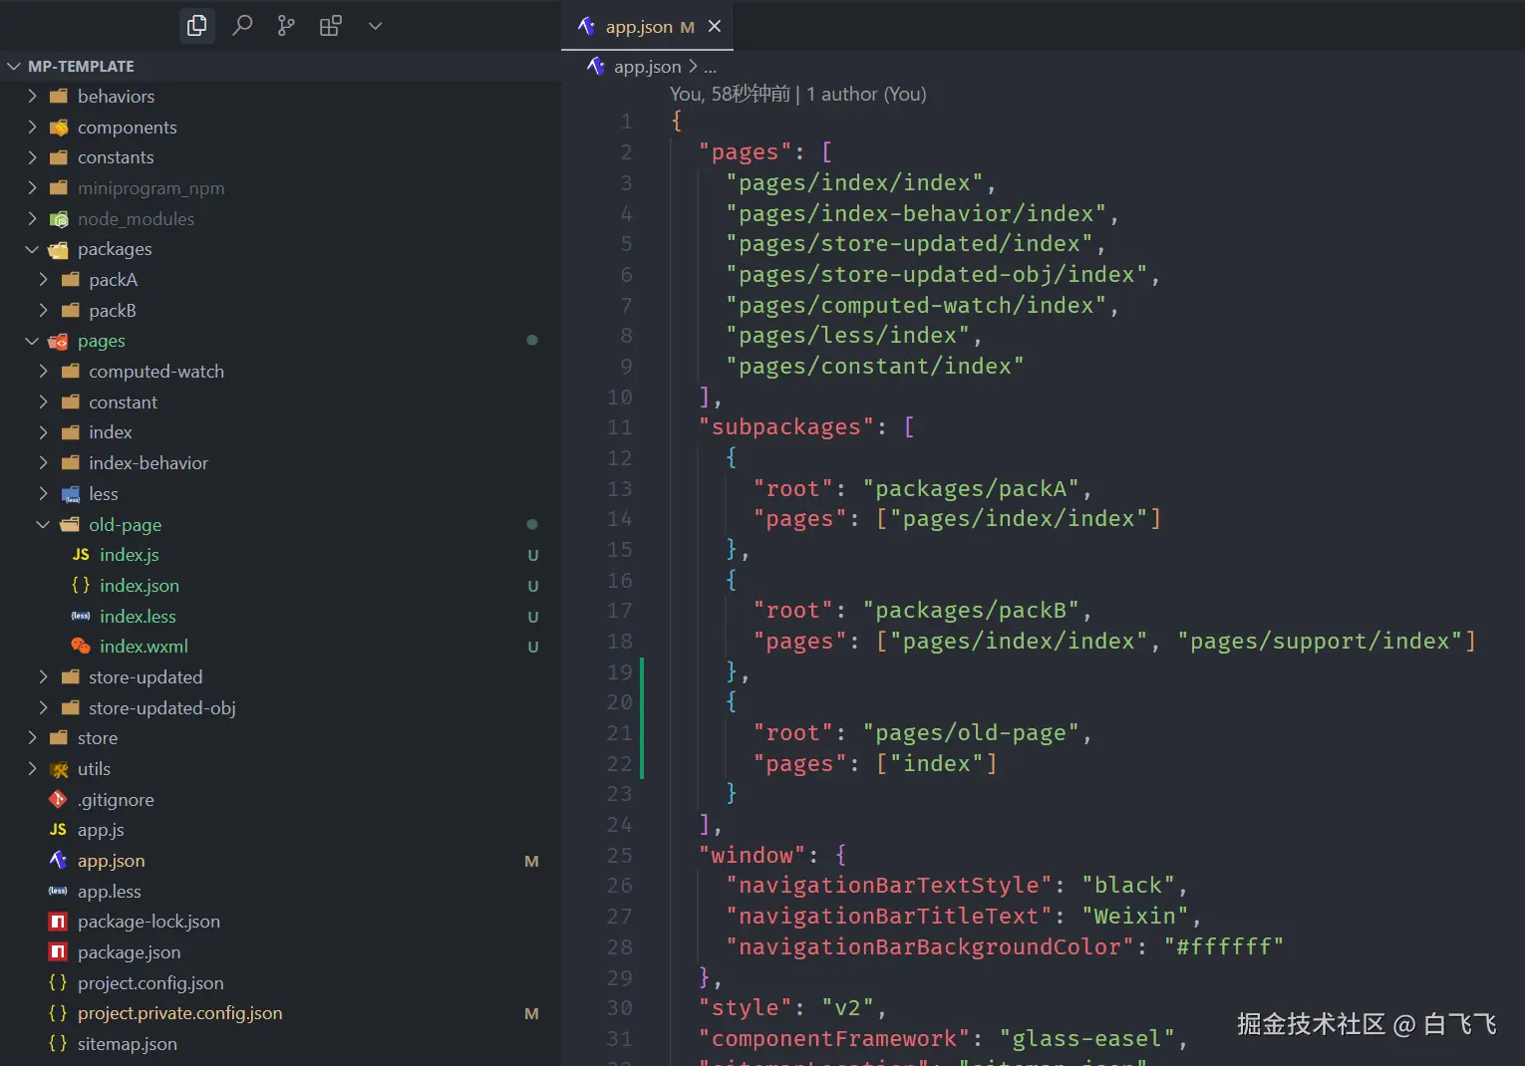Click the breadcrumb ellipsis segment

coord(710,67)
